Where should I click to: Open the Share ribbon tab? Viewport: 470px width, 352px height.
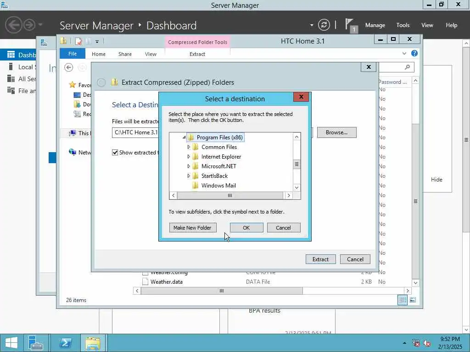point(125,54)
